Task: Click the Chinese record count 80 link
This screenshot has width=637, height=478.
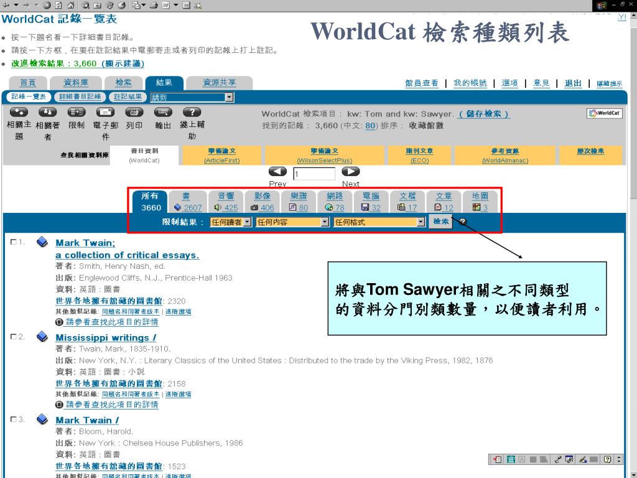Action: coord(370,126)
